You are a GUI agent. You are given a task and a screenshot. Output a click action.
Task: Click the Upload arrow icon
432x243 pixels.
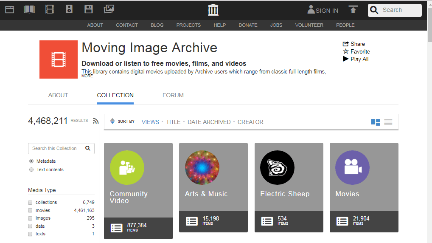click(353, 10)
